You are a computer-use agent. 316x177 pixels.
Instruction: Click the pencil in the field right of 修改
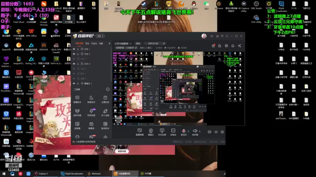click(164, 44)
